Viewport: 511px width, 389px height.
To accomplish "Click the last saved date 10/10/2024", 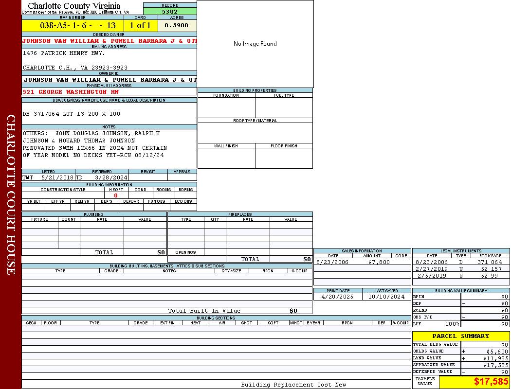I will click(386, 296).
